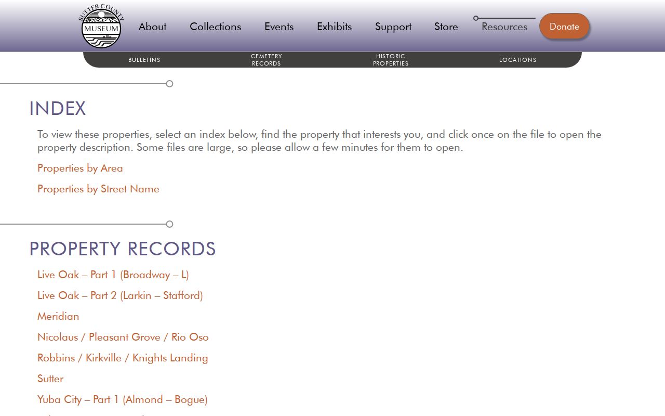Go to the Events page
The height and width of the screenshot is (416, 665).
279,27
